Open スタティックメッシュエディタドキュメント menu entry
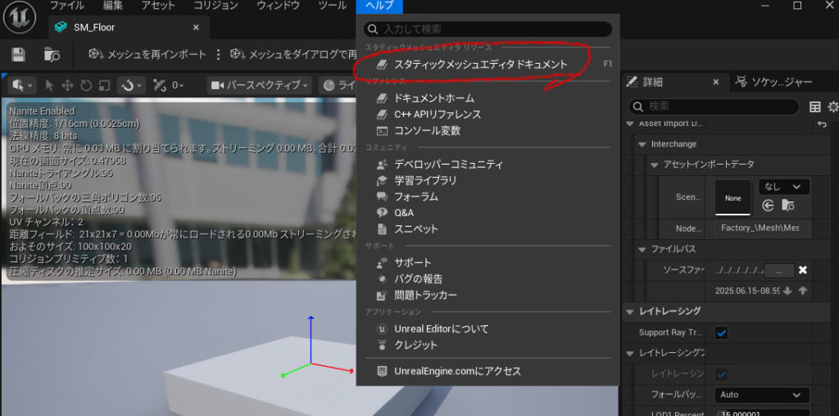Viewport: 839px width, 416px height. (480, 64)
